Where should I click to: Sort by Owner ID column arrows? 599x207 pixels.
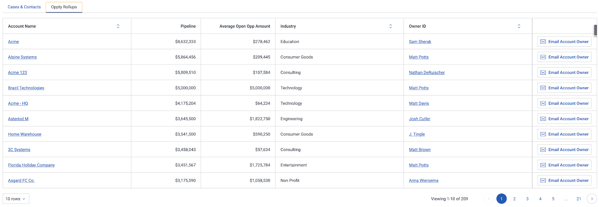click(519, 26)
